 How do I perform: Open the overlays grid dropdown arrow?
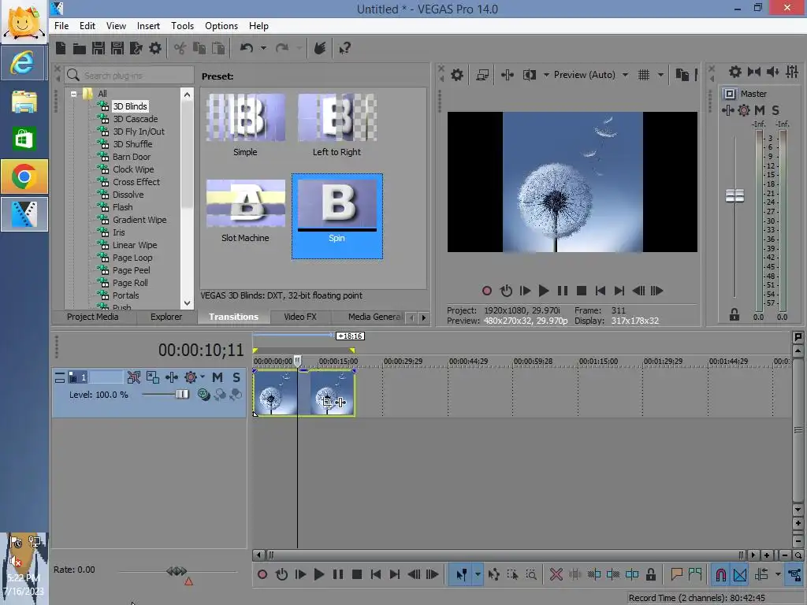pos(660,75)
